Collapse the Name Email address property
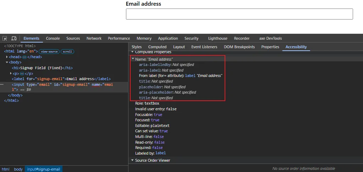 point(133,59)
